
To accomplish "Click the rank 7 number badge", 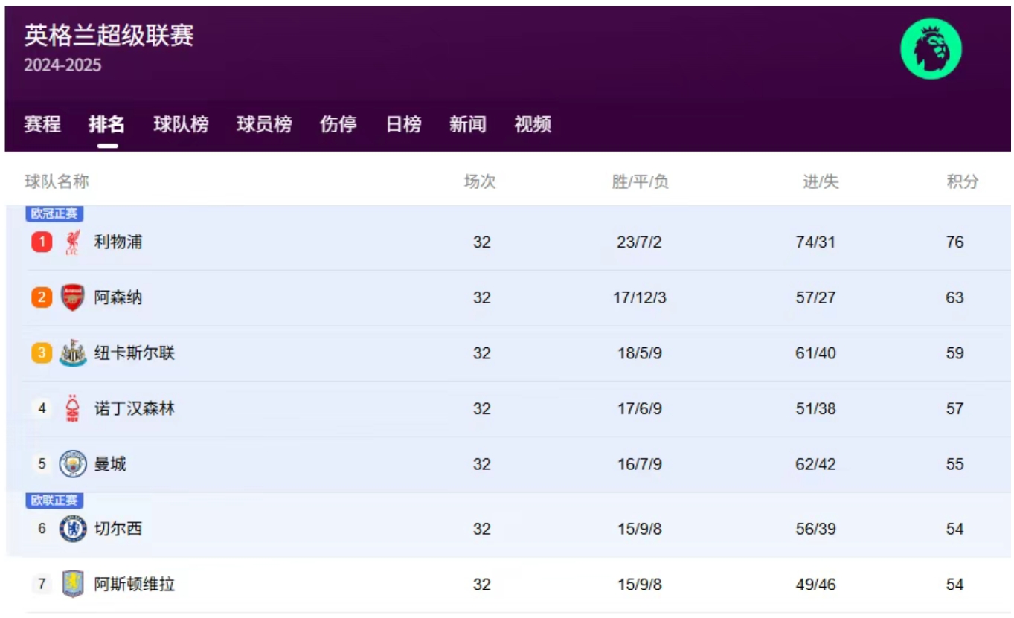I will tap(42, 585).
